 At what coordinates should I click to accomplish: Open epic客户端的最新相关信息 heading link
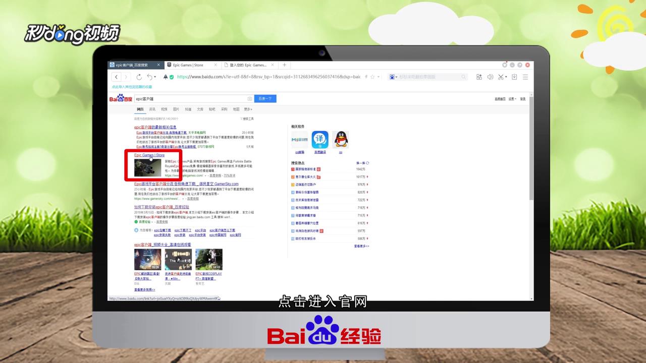point(155,127)
